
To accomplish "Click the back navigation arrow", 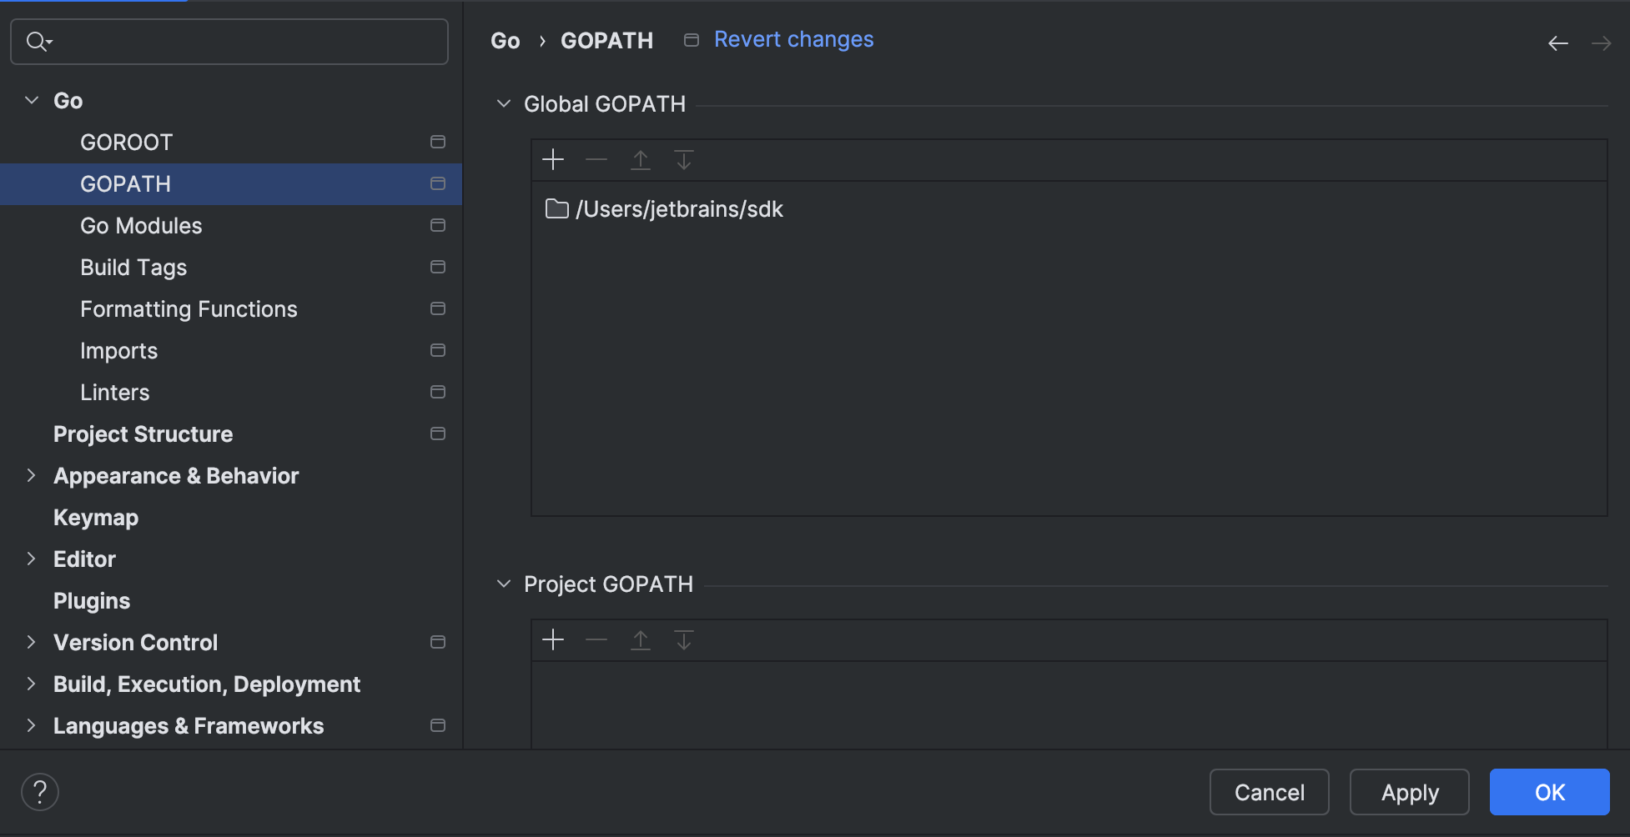I will point(1558,43).
